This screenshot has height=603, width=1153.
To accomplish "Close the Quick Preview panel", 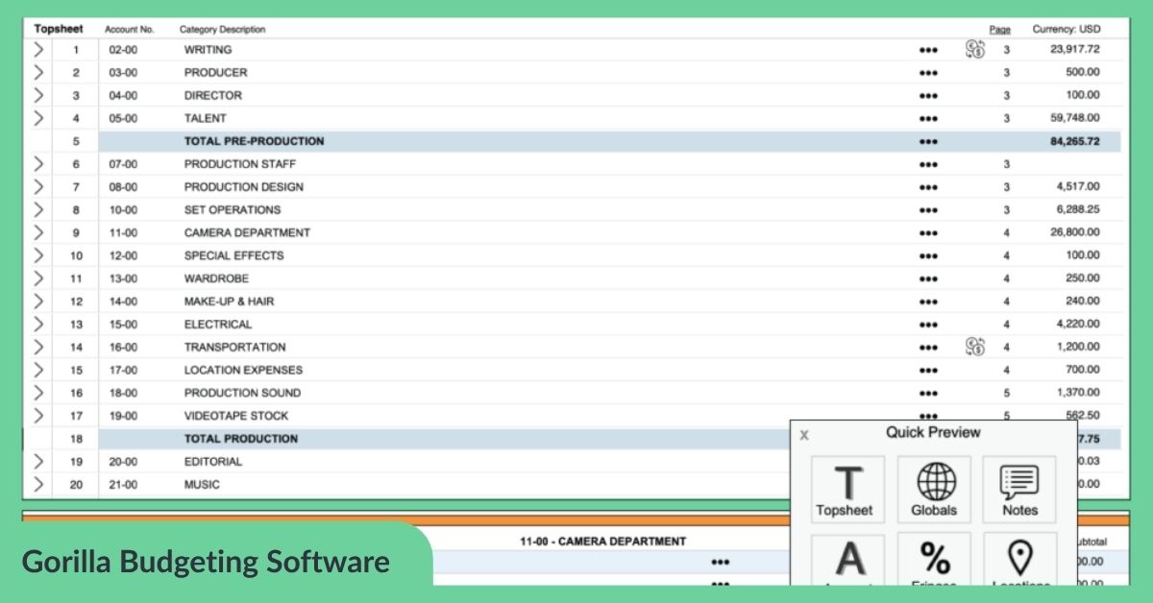I will point(804,435).
